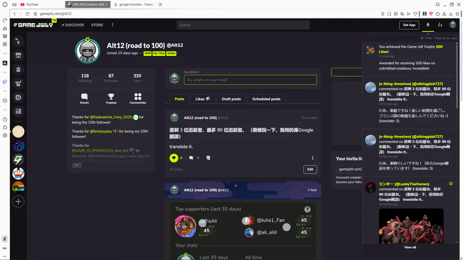Click the sticker icon on the translate post
This screenshot has width=463, height=260.
[x=208, y=158]
